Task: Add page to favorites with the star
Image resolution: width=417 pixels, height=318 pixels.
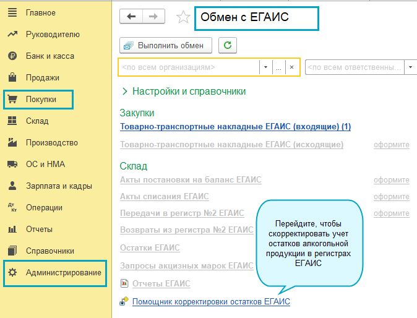Action: [183, 17]
